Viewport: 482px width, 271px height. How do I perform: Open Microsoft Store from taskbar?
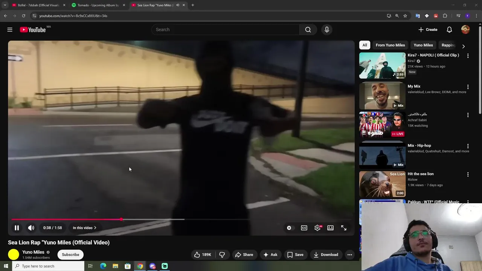pyautogui.click(x=128, y=266)
